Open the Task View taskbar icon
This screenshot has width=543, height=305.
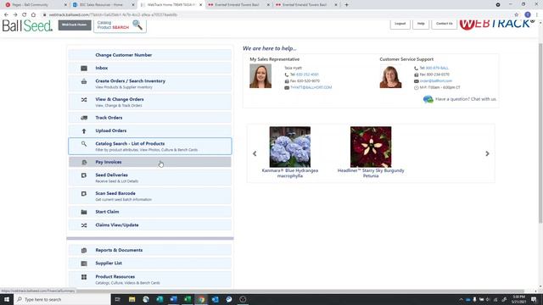[117, 299]
